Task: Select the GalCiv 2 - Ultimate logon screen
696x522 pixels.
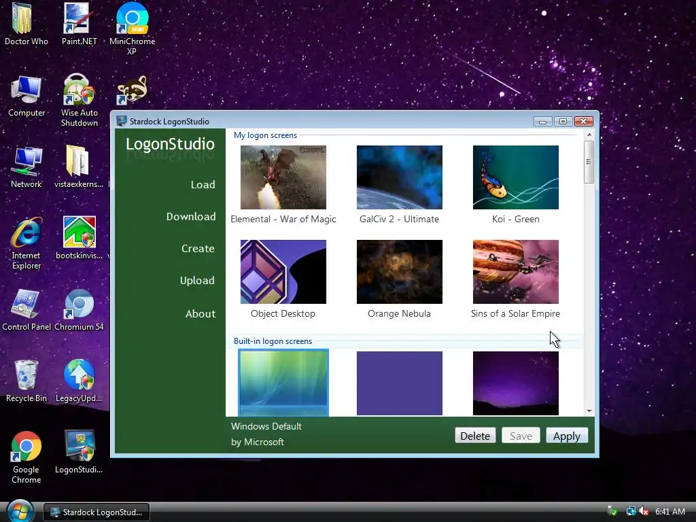Action: [400, 177]
